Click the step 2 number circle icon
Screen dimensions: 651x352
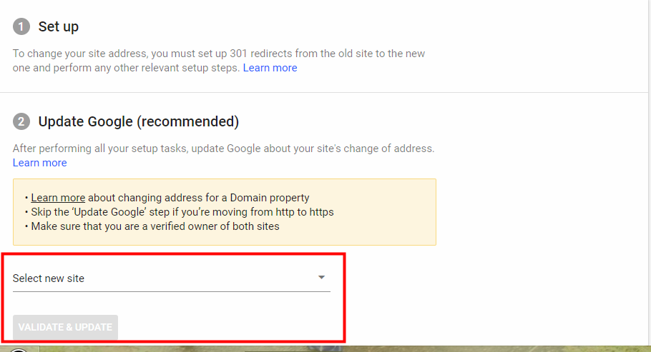(x=21, y=122)
